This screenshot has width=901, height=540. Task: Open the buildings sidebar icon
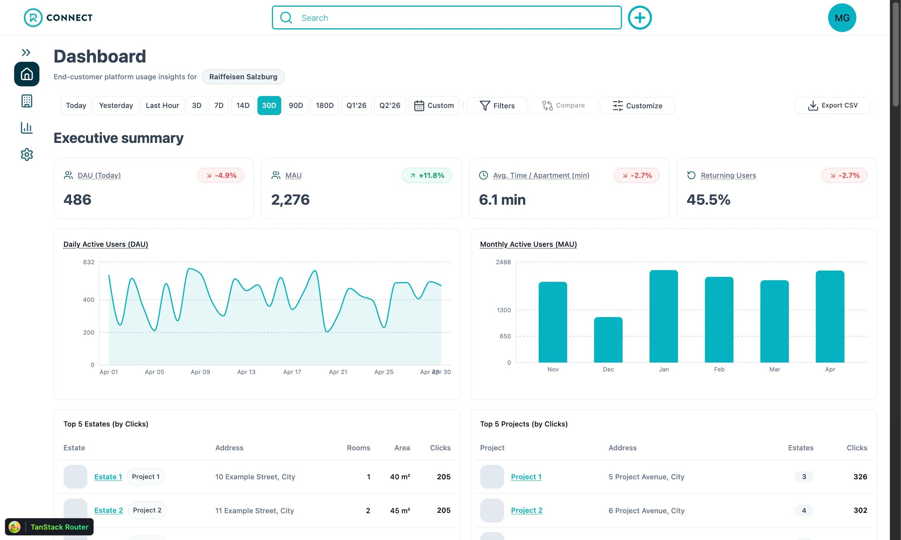[27, 101]
